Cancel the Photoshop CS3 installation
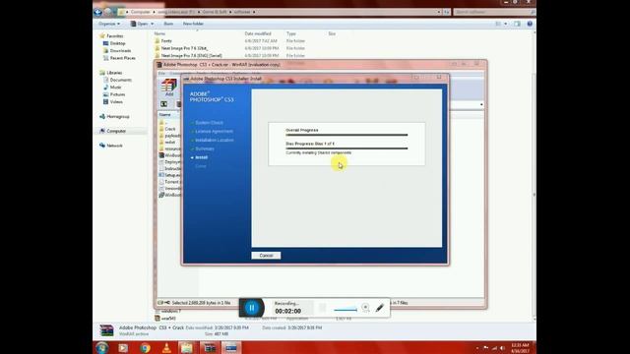Screen dimensions: 630x354 pos(266,256)
